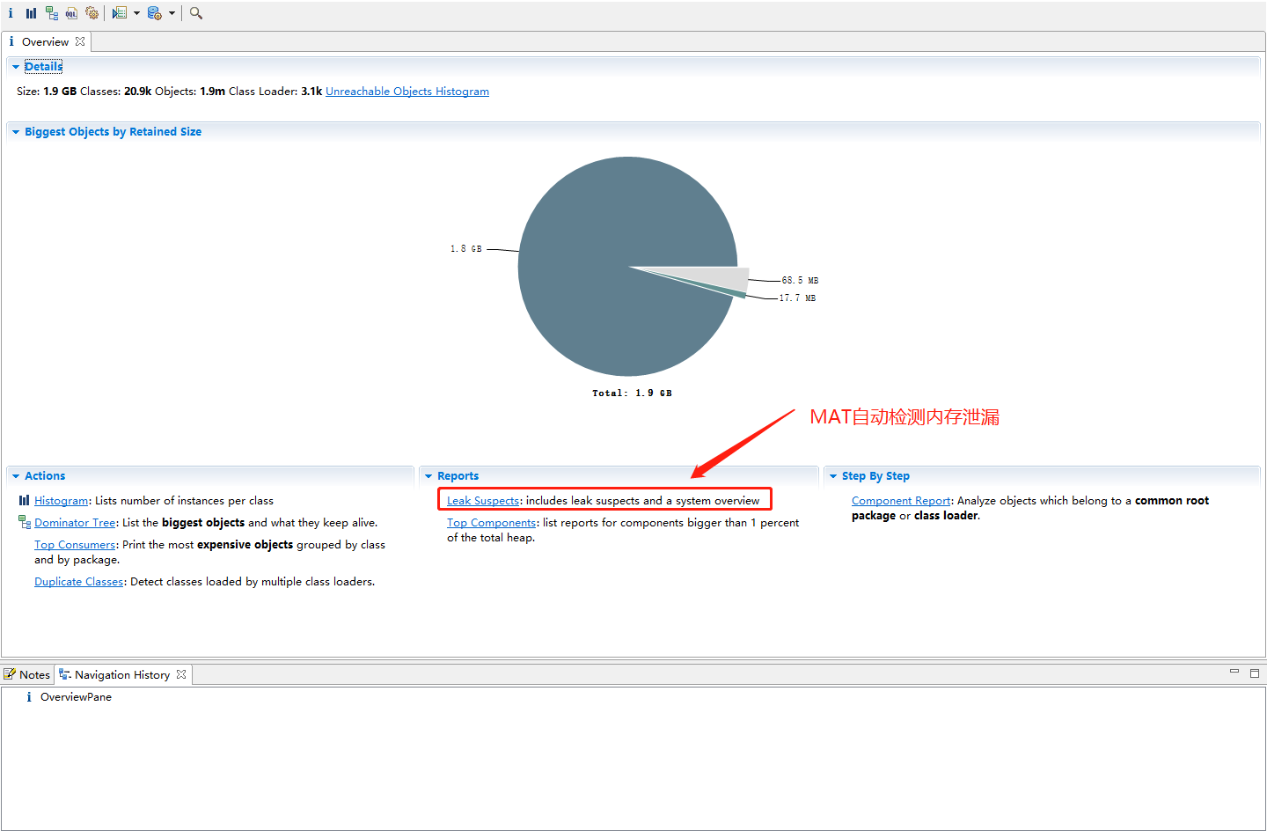The width and height of the screenshot is (1267, 831).
Task: Click the Find Object by Address magnifier
Action: [x=196, y=13]
